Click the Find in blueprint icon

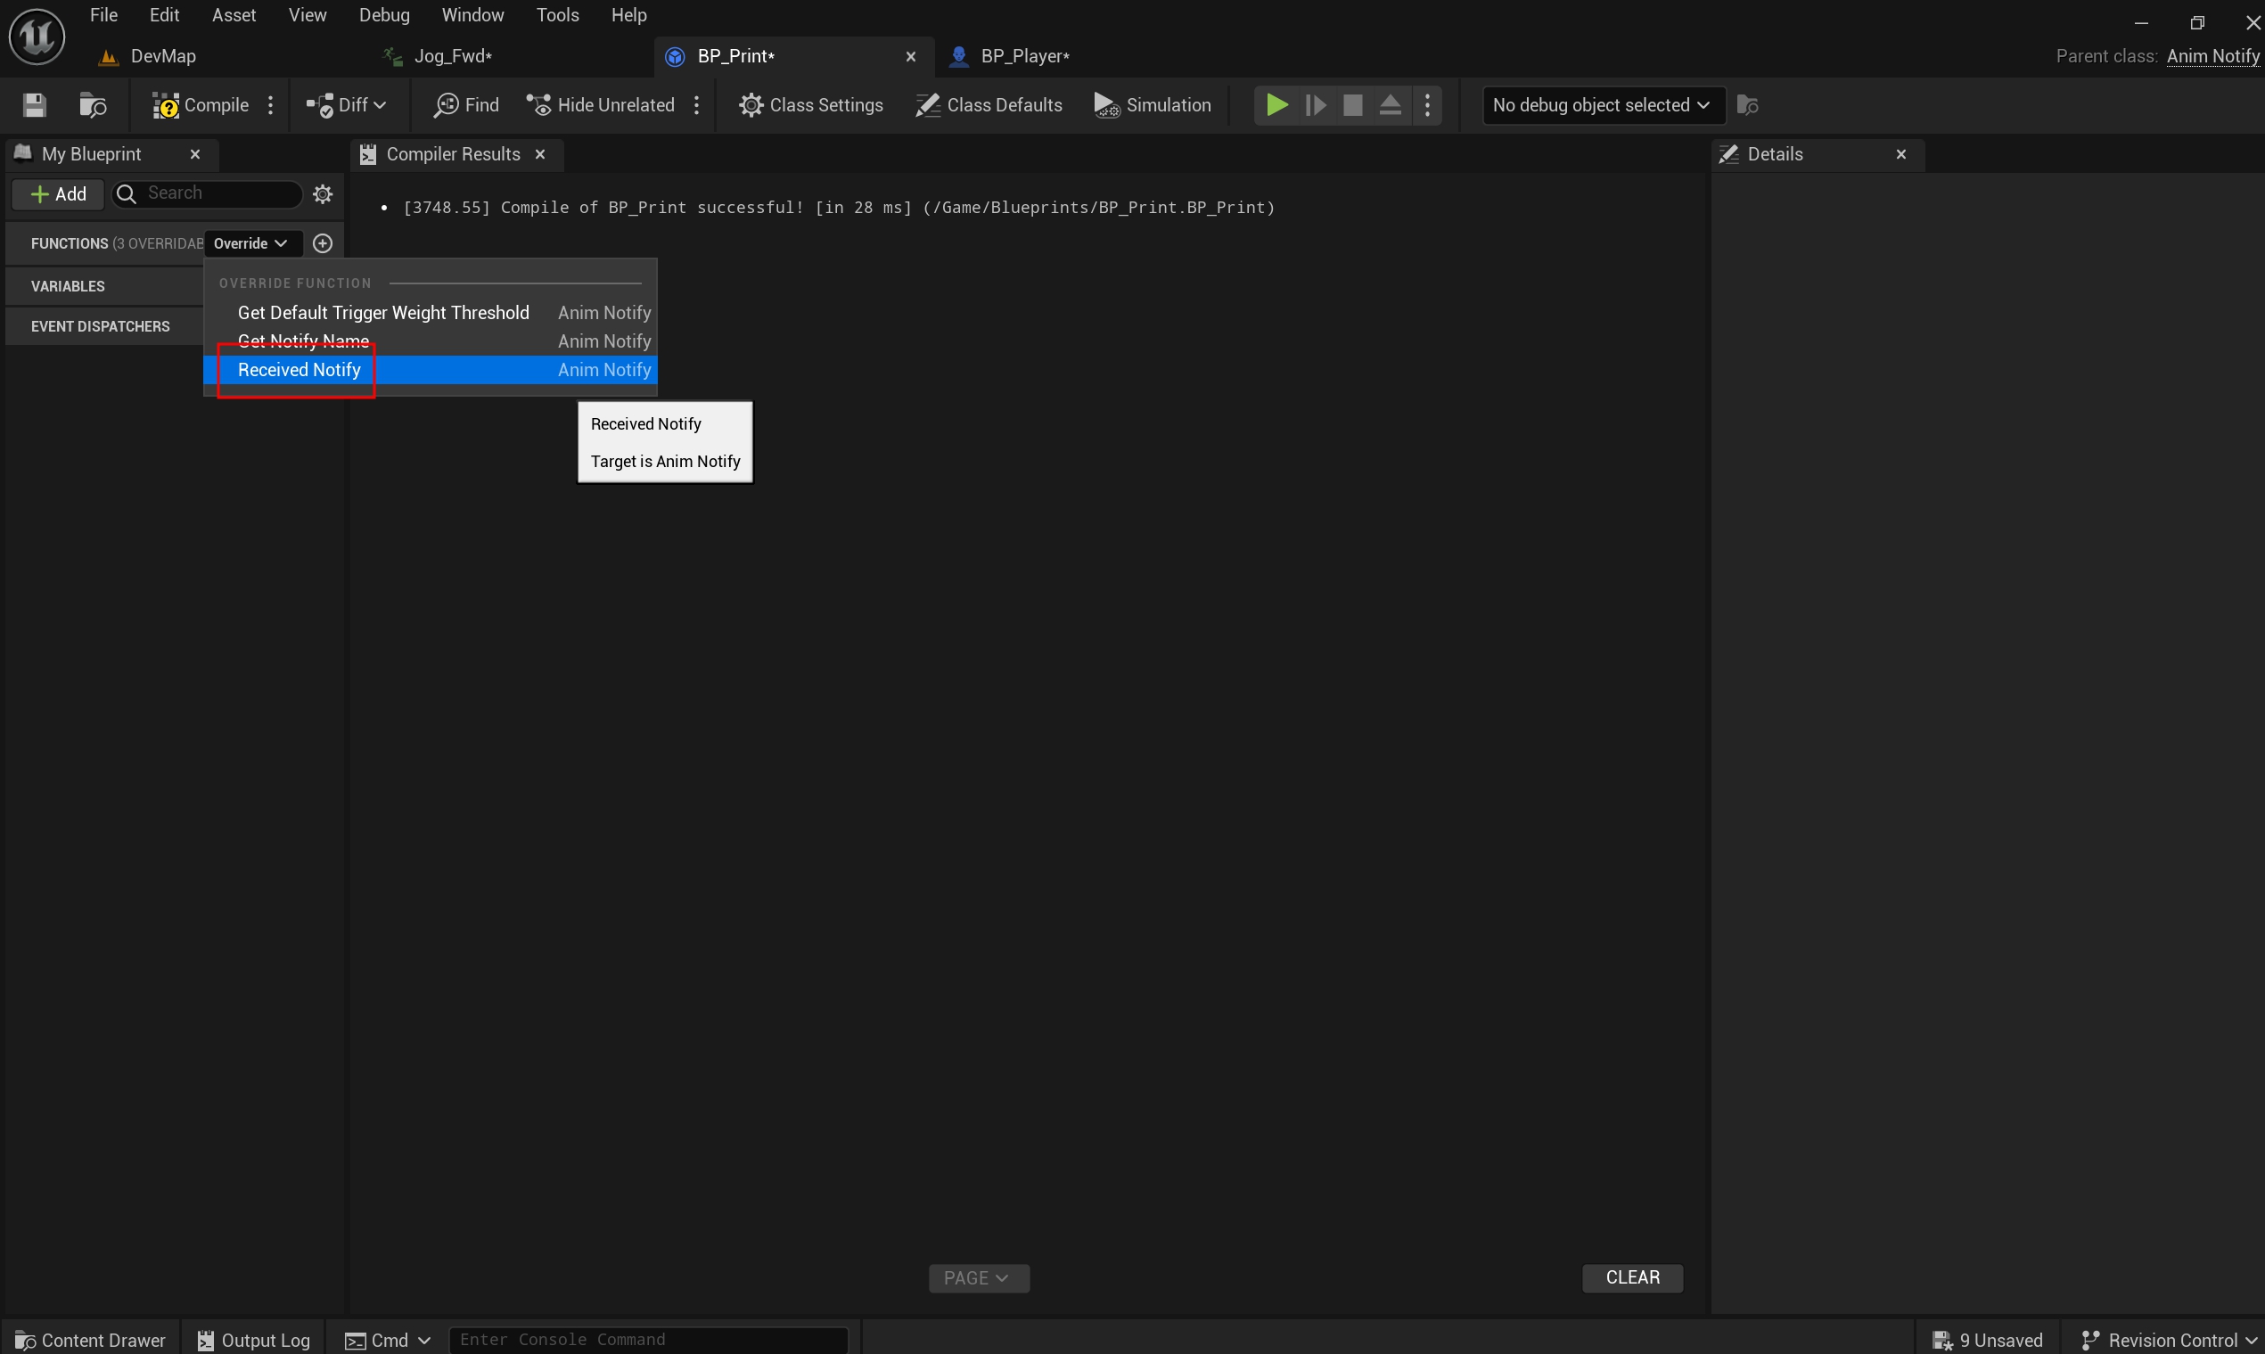(466, 105)
